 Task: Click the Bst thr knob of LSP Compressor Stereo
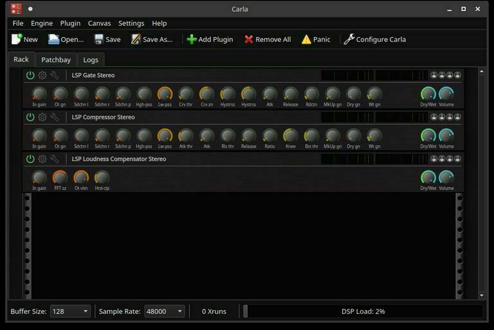pos(311,135)
